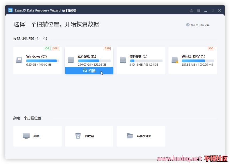Click the folder icon for 选择文件夹
Image resolution: width=230 pixels, height=164 pixels.
[x=130, y=136]
